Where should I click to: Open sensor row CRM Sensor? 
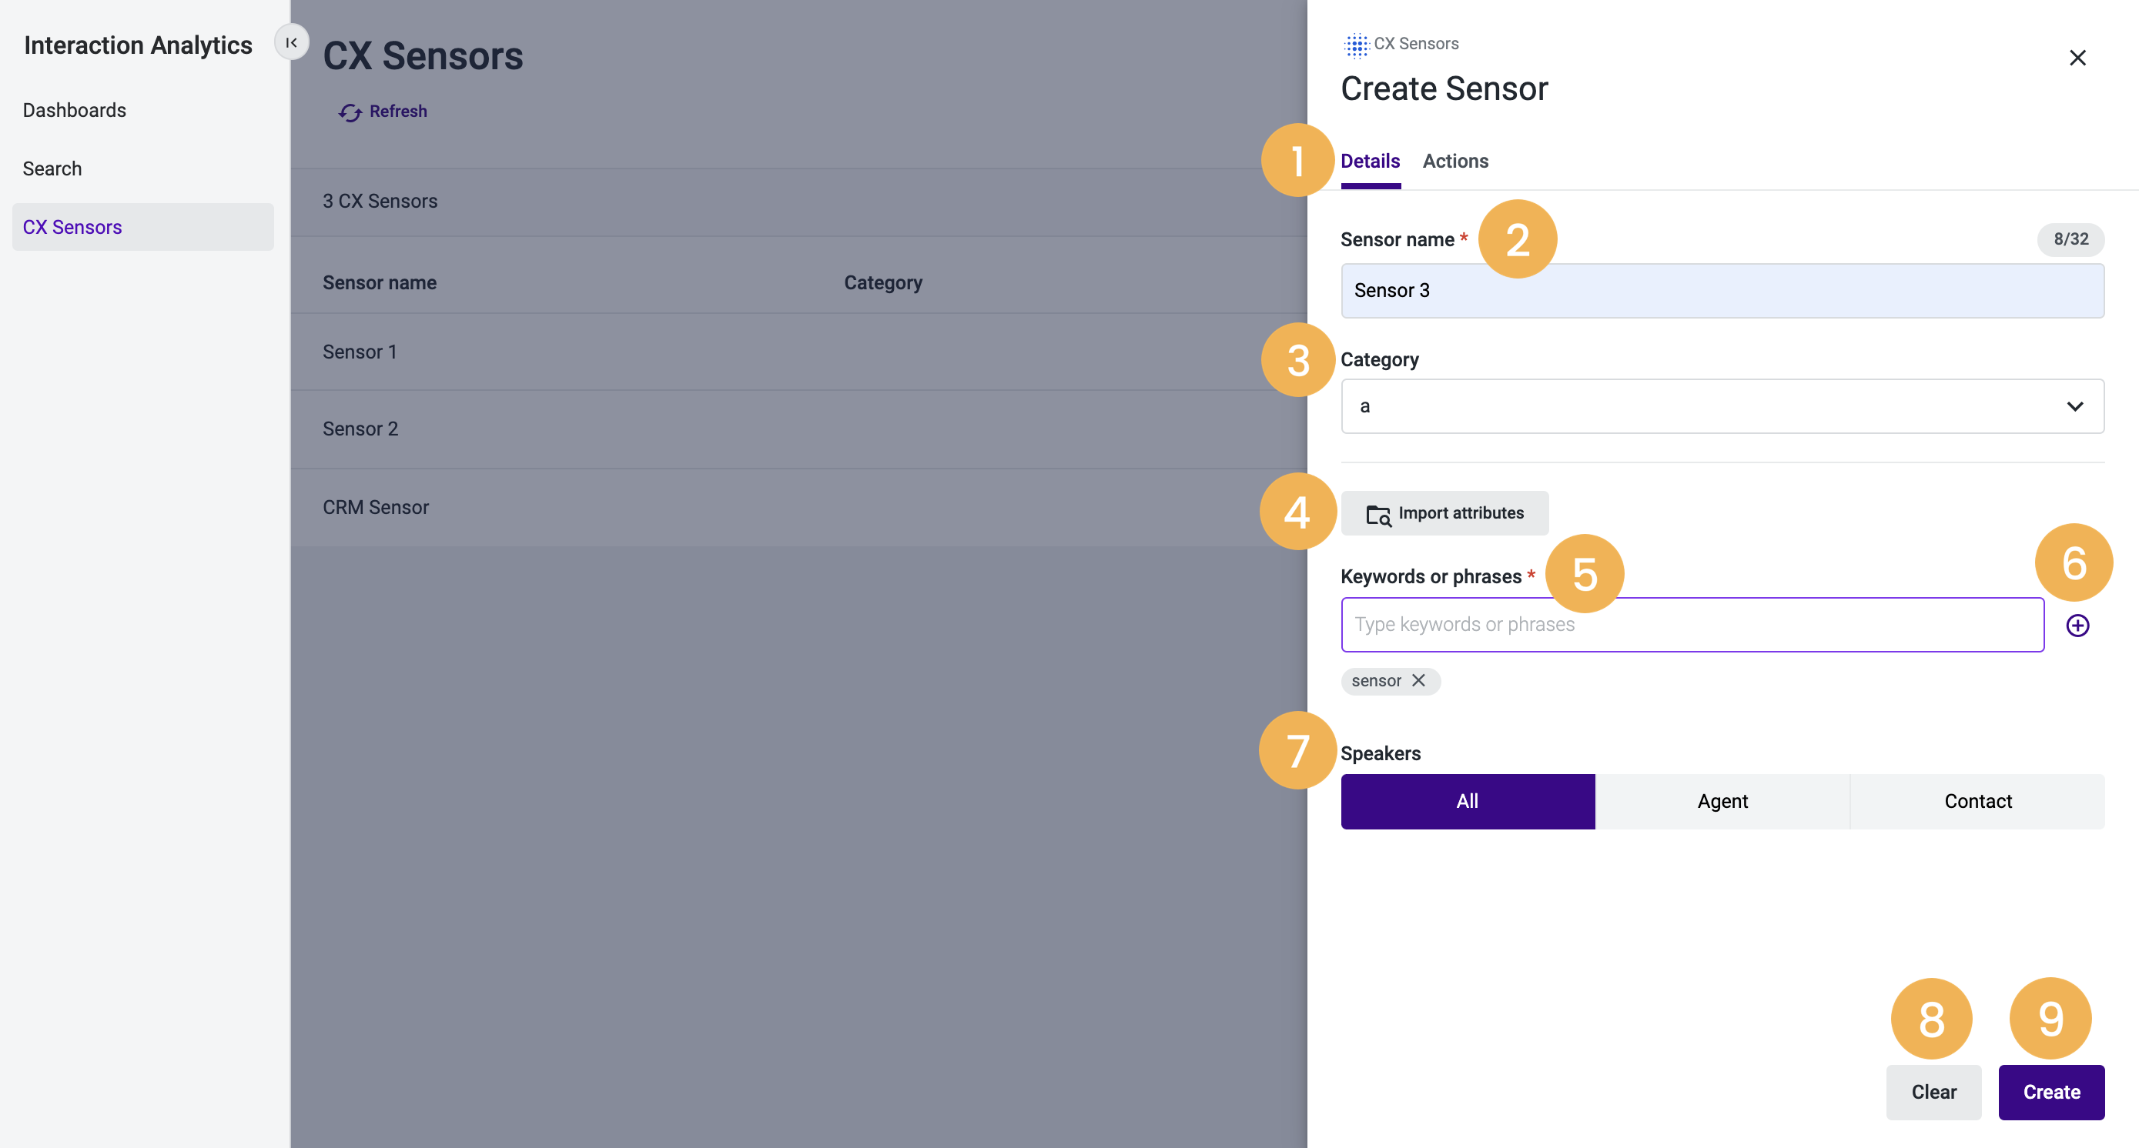pos(375,507)
